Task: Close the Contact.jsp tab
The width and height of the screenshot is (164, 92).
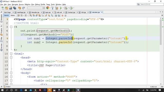Action: pos(77,13)
